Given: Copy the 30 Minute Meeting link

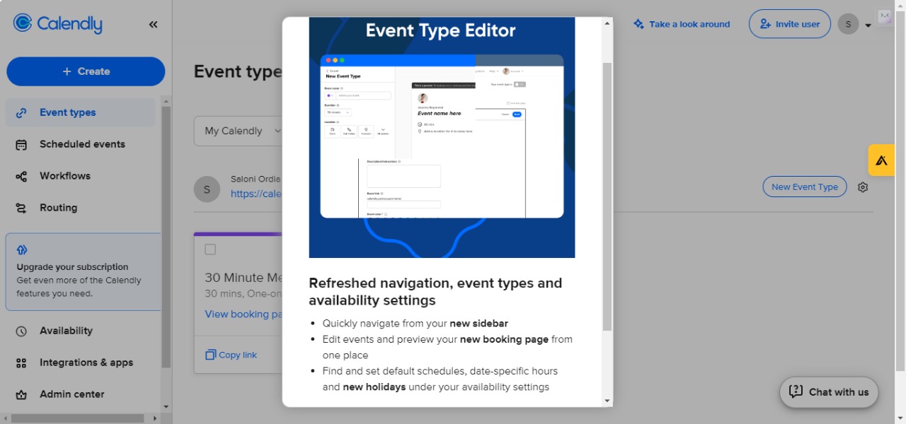Looking at the screenshot, I should coord(231,354).
